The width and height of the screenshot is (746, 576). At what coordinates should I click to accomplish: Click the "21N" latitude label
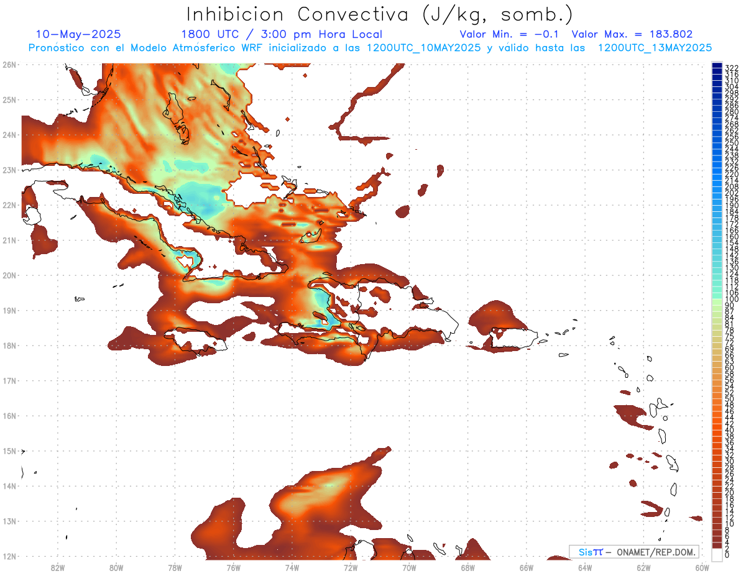(x=9, y=240)
